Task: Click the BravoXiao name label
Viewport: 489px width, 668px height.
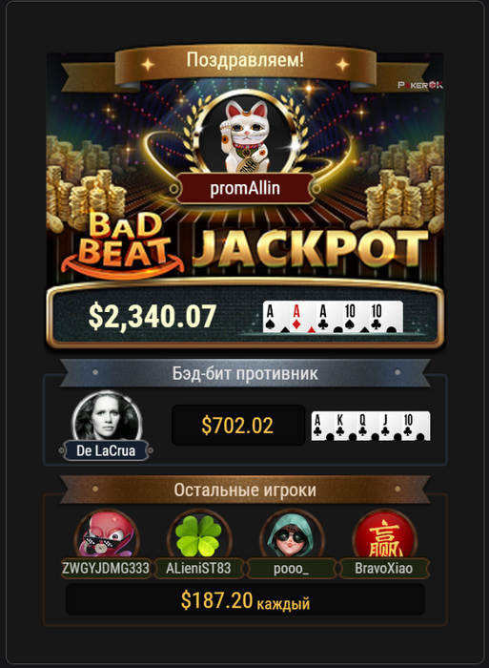Action: [x=384, y=569]
